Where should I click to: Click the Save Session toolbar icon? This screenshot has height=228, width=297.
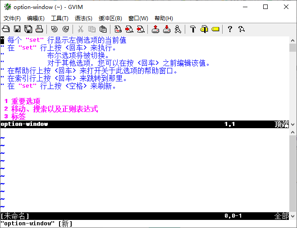coord(166,29)
